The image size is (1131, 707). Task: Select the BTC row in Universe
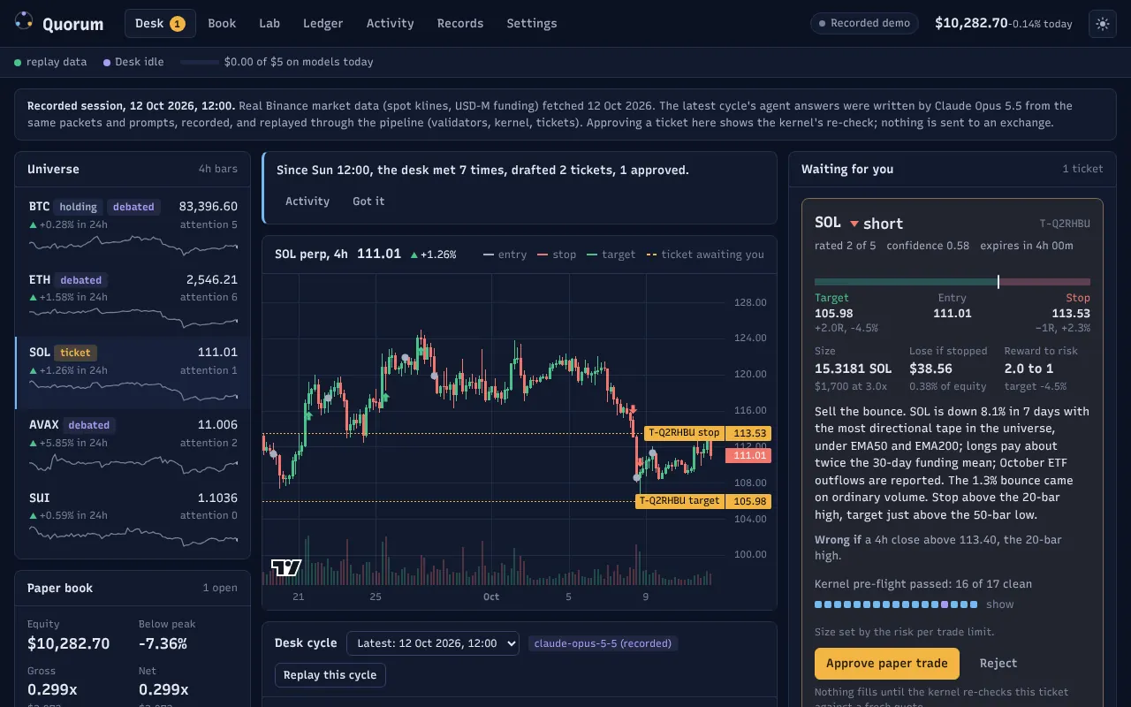pyautogui.click(x=133, y=226)
